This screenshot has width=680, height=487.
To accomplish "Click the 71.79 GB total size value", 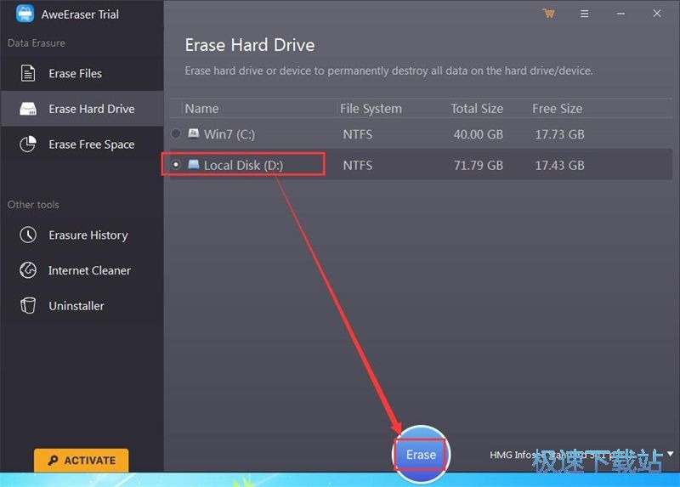I will [x=479, y=165].
